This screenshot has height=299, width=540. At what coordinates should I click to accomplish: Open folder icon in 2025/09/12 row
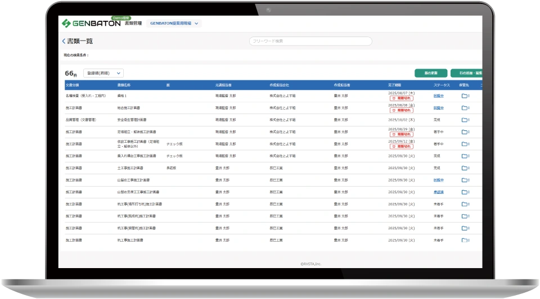pos(465,144)
